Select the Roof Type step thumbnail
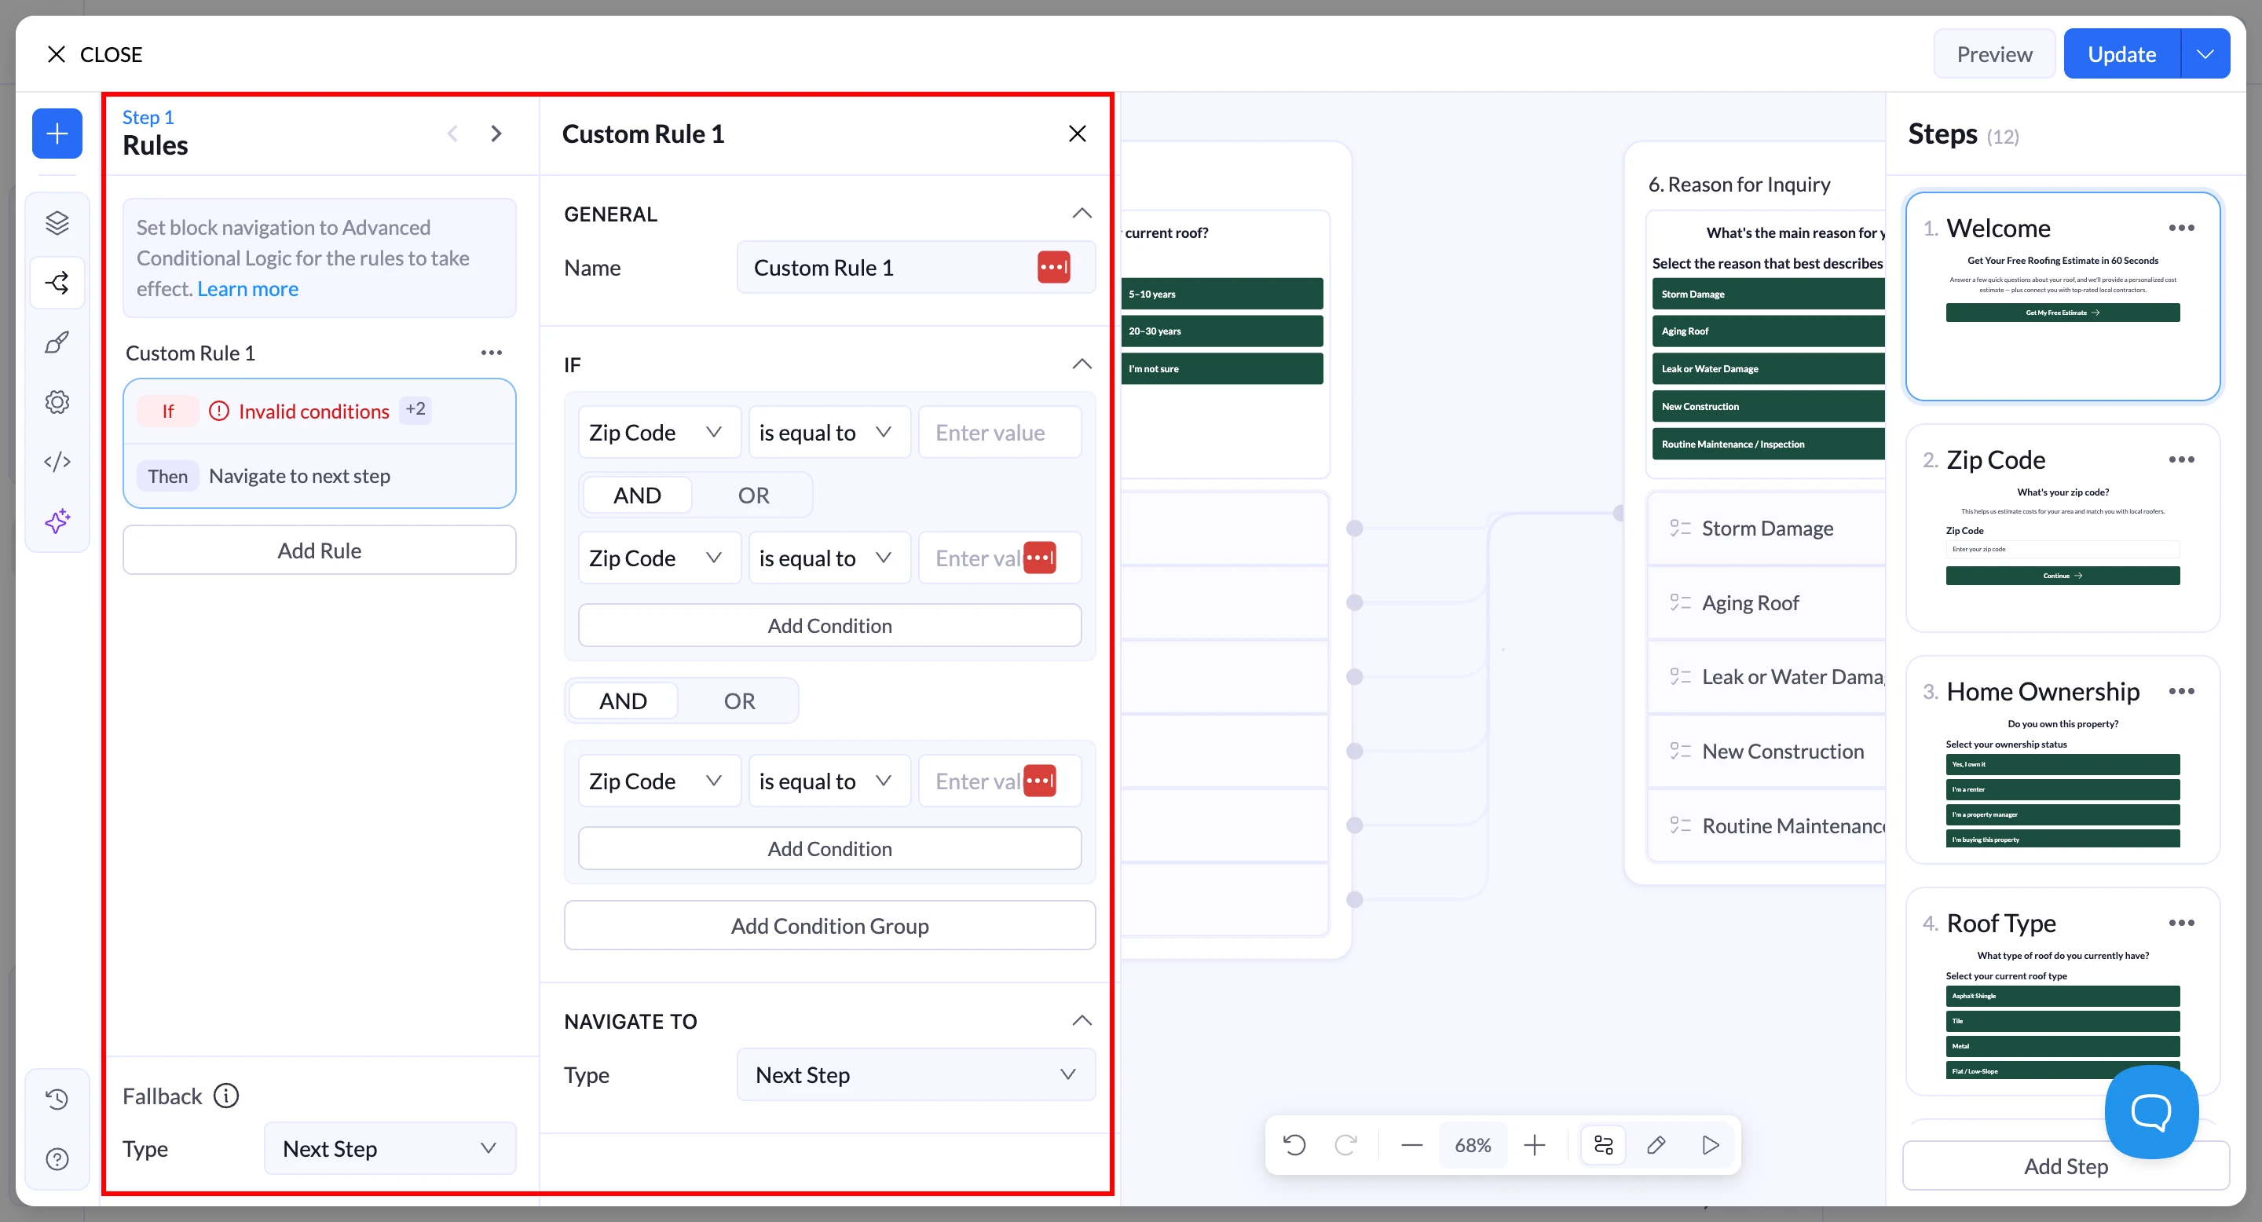Image resolution: width=2262 pixels, height=1222 pixels. click(x=2063, y=992)
